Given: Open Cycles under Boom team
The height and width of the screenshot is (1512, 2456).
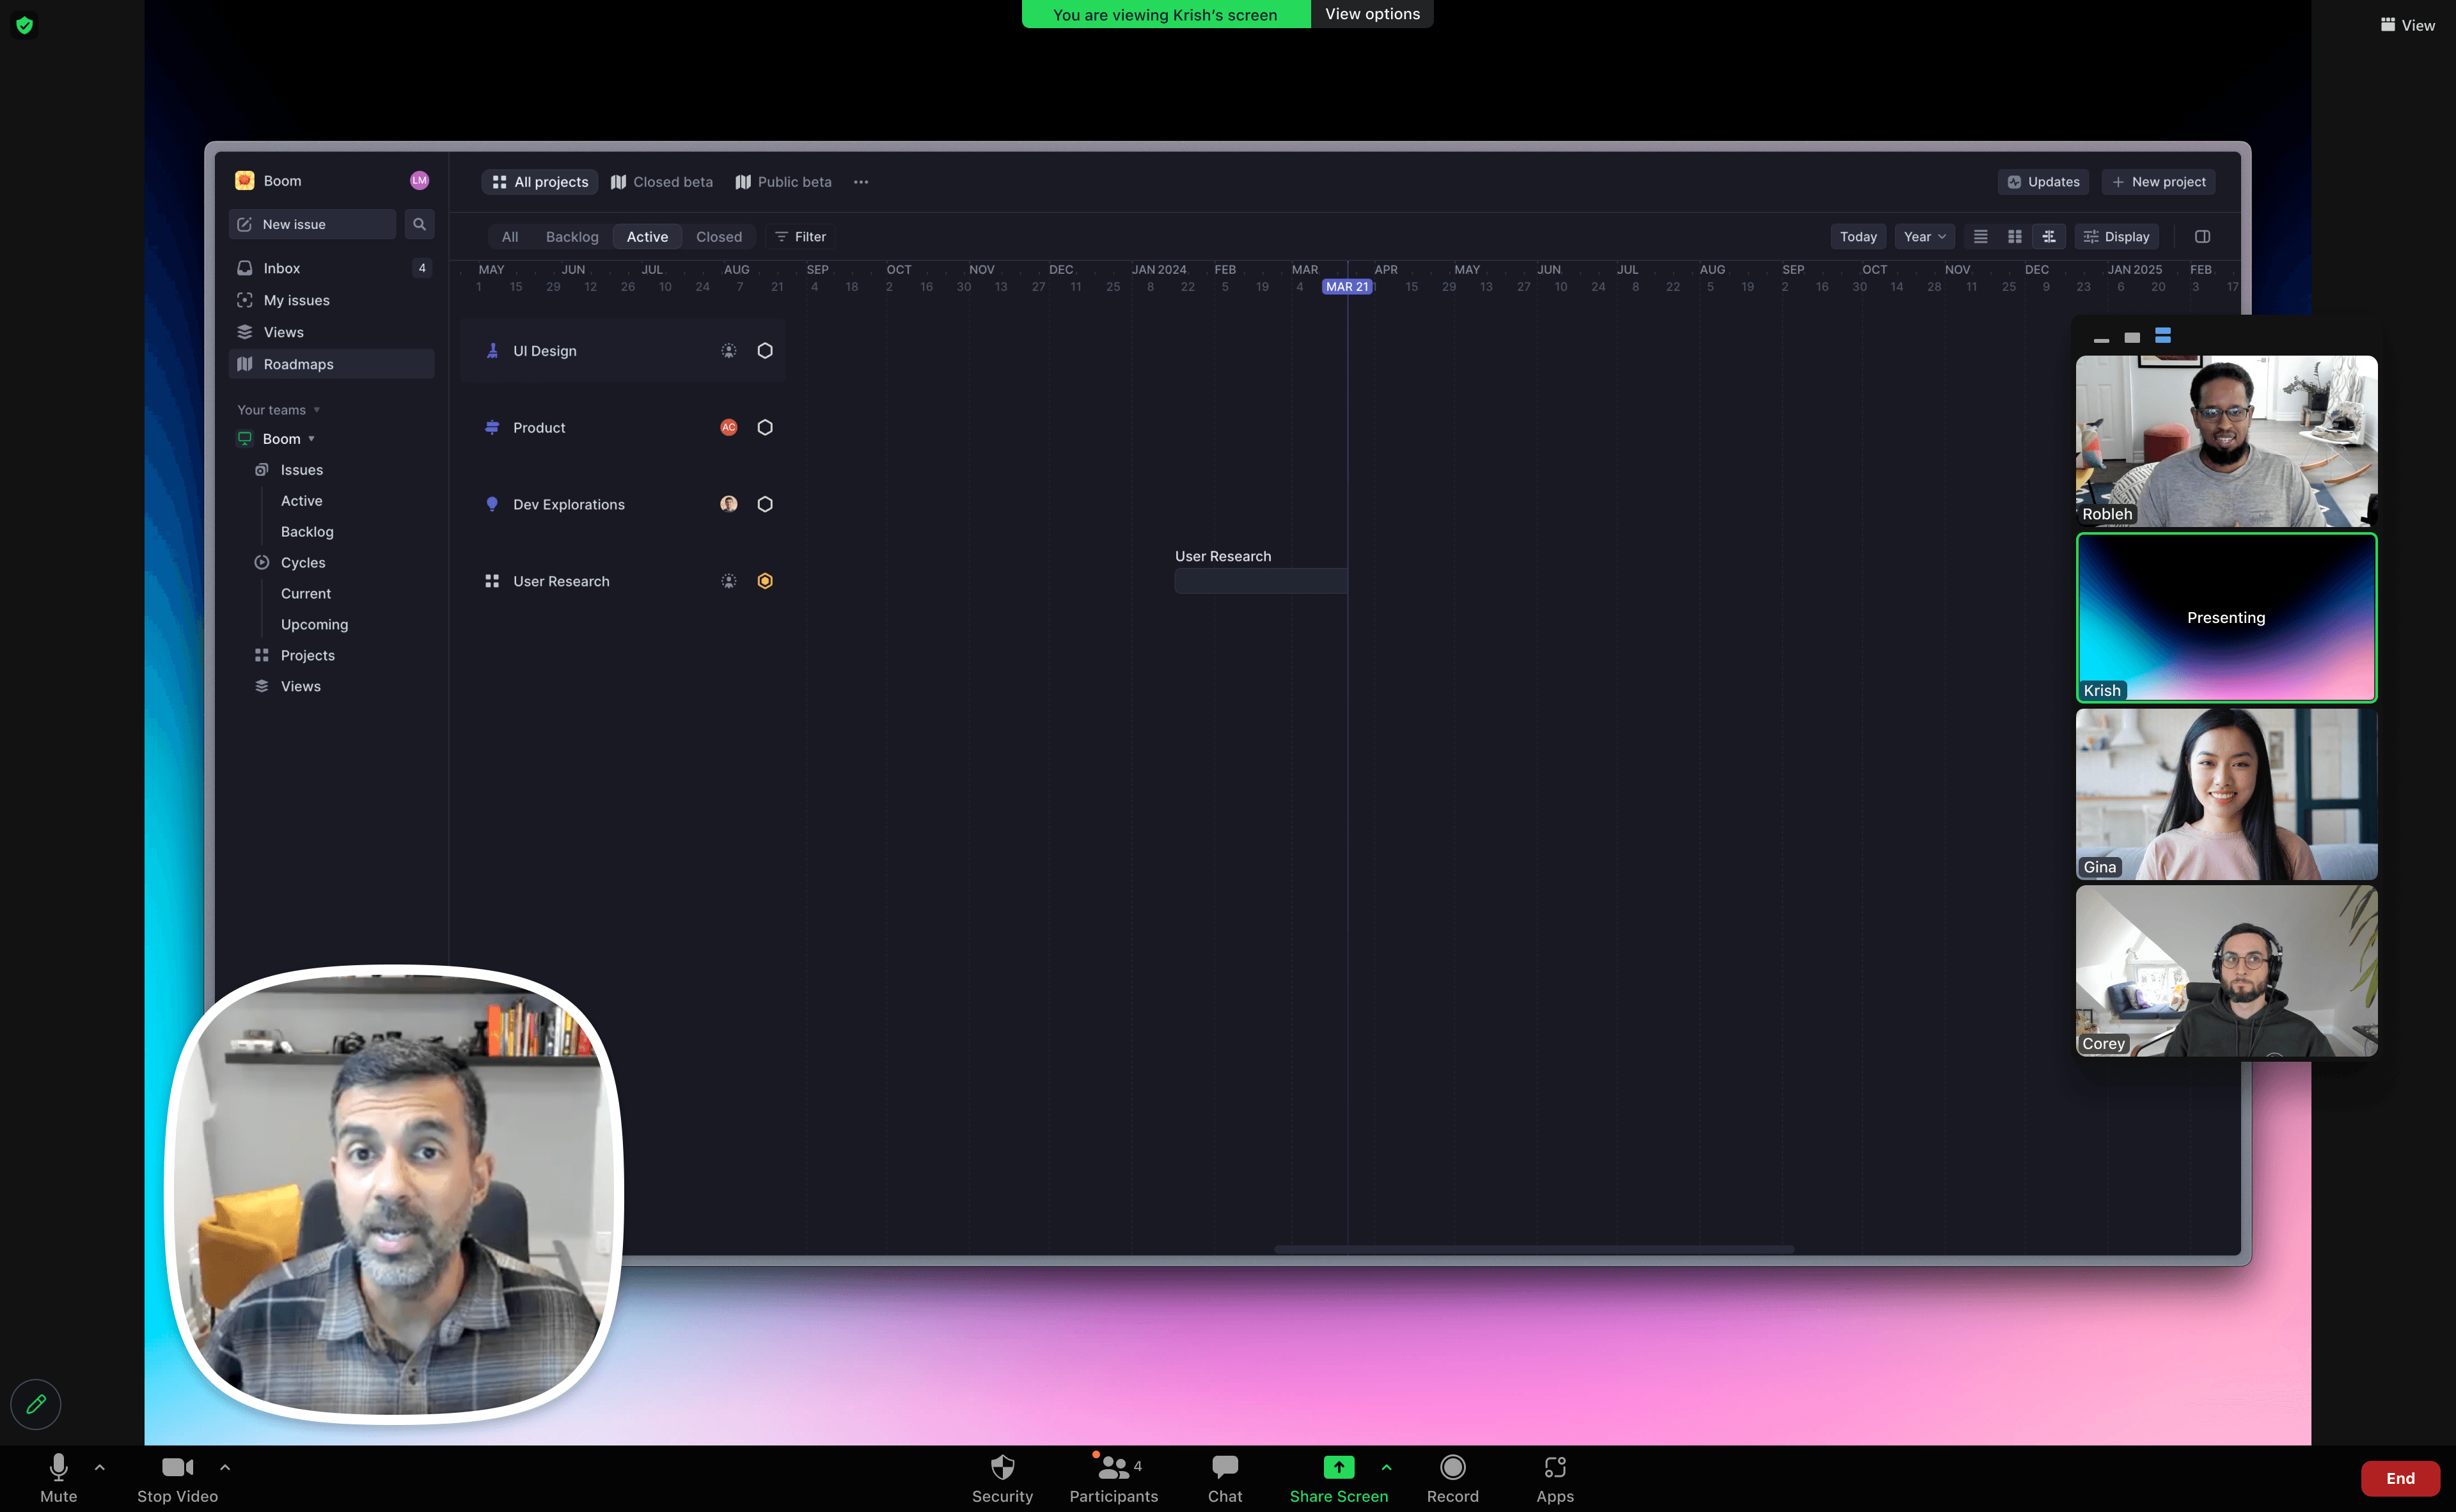Looking at the screenshot, I should (303, 563).
